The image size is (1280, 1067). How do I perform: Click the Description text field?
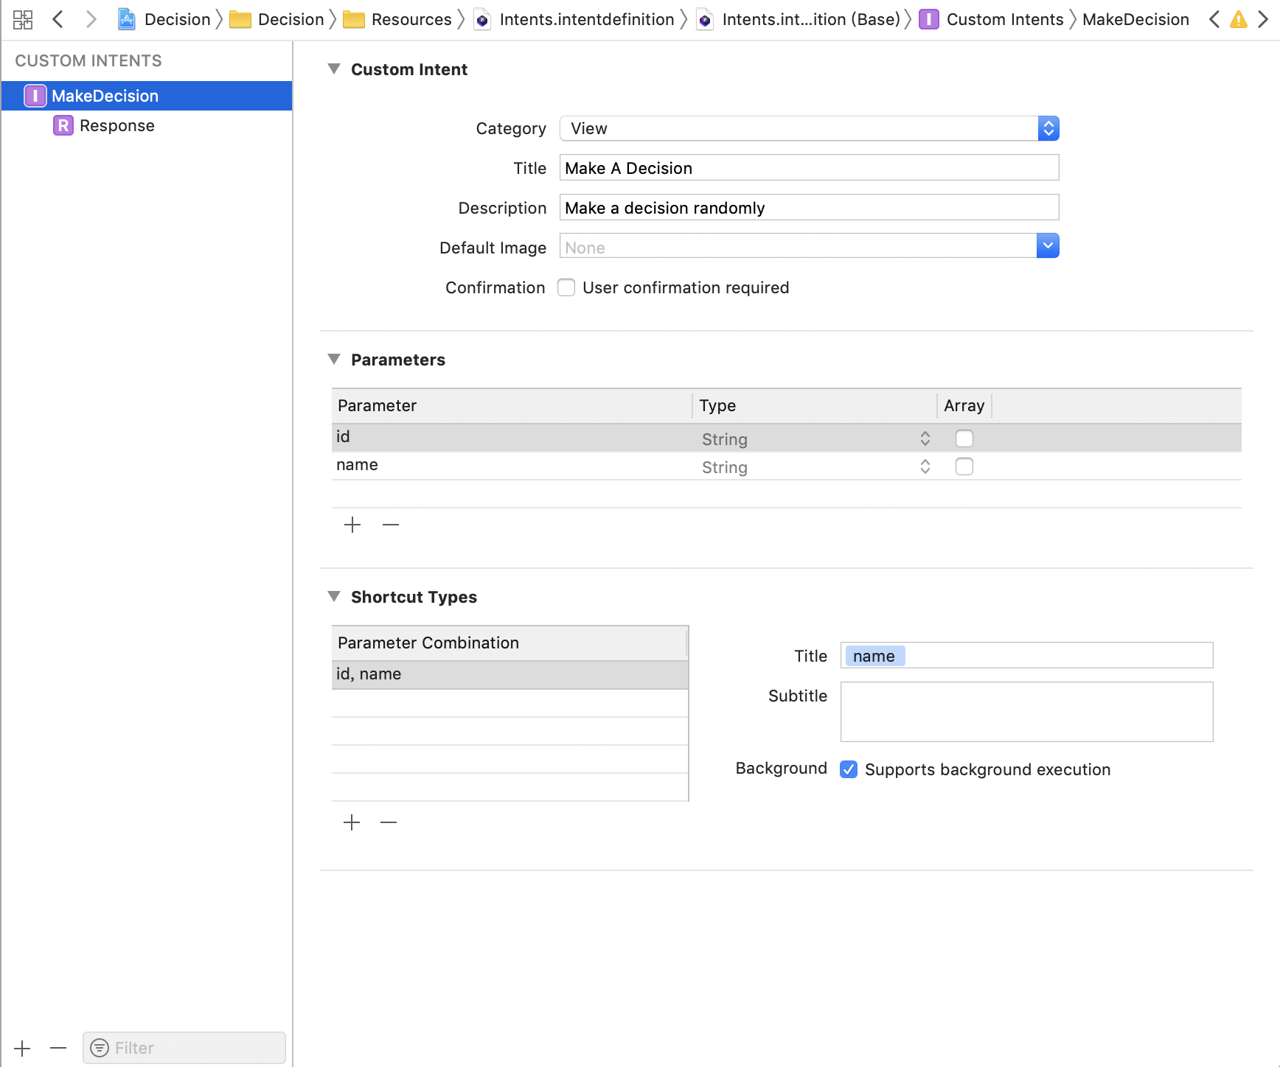pyautogui.click(x=809, y=208)
